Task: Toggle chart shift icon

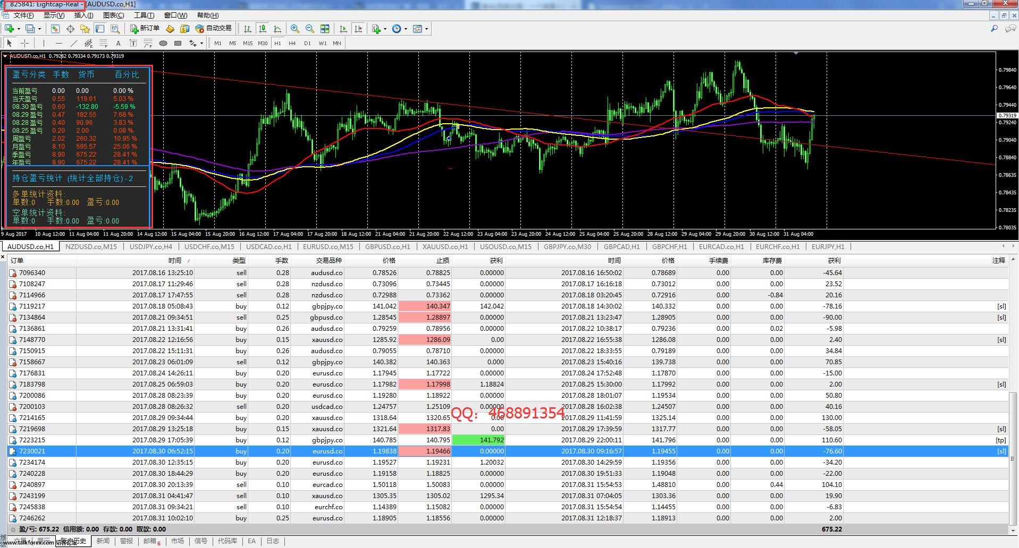Action: tap(358, 29)
